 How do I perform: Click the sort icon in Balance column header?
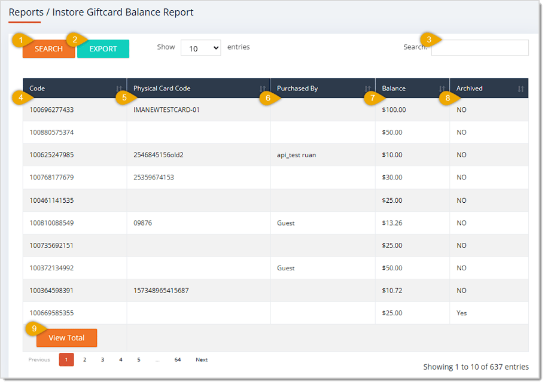pos(442,89)
